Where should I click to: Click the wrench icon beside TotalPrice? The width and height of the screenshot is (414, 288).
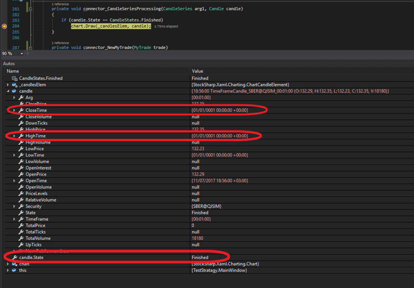(21, 226)
